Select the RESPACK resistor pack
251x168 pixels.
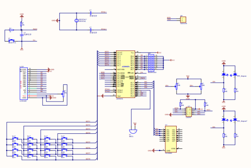151,63
